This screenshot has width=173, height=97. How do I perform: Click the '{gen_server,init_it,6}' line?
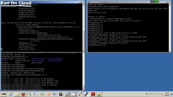pyautogui.click(x=49, y=35)
